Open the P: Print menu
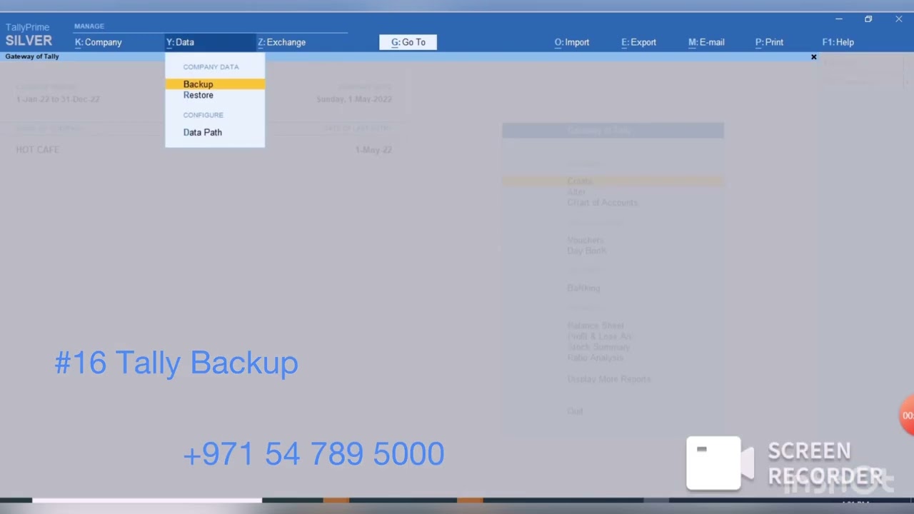 pos(769,42)
